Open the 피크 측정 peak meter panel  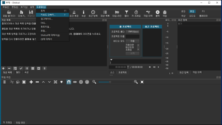74,14
